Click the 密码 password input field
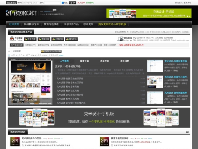Viewport: 198px width, 149px height. pyautogui.click(x=52, y=3)
